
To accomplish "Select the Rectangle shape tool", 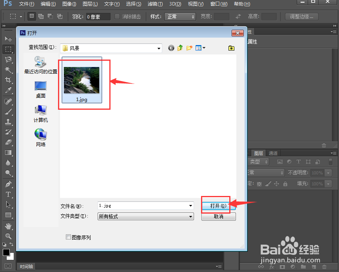I will tap(8, 215).
